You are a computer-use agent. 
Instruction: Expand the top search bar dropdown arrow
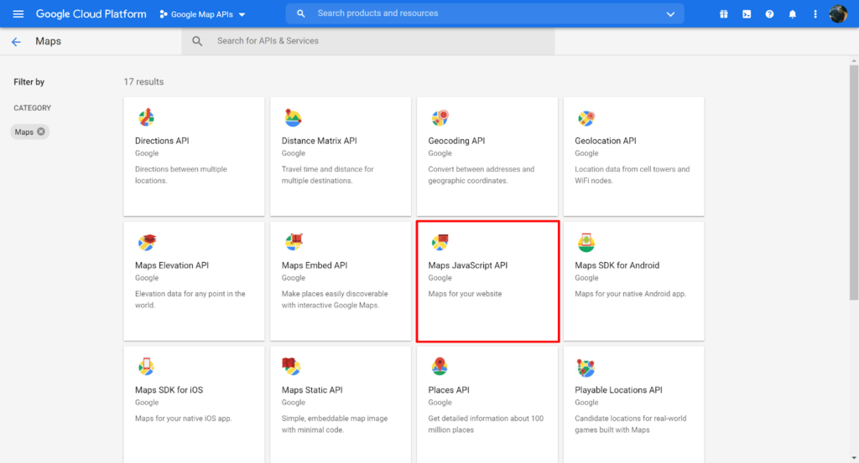(670, 14)
